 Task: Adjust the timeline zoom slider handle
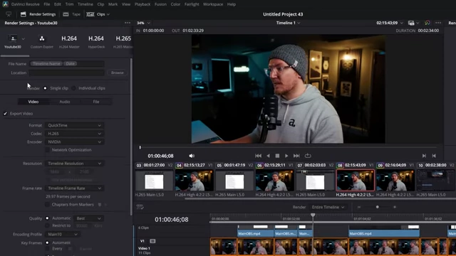point(377,207)
